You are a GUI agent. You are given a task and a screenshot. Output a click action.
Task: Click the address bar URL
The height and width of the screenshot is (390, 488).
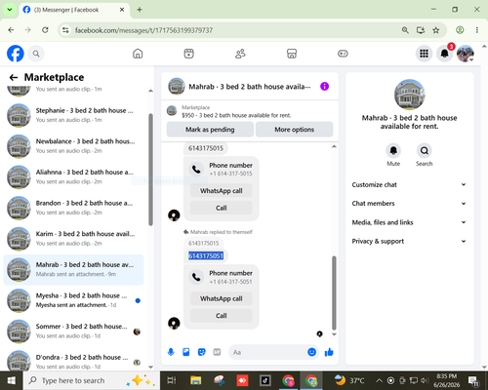[143, 30]
